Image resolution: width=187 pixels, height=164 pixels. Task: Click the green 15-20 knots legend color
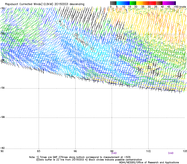(x=133, y=3)
